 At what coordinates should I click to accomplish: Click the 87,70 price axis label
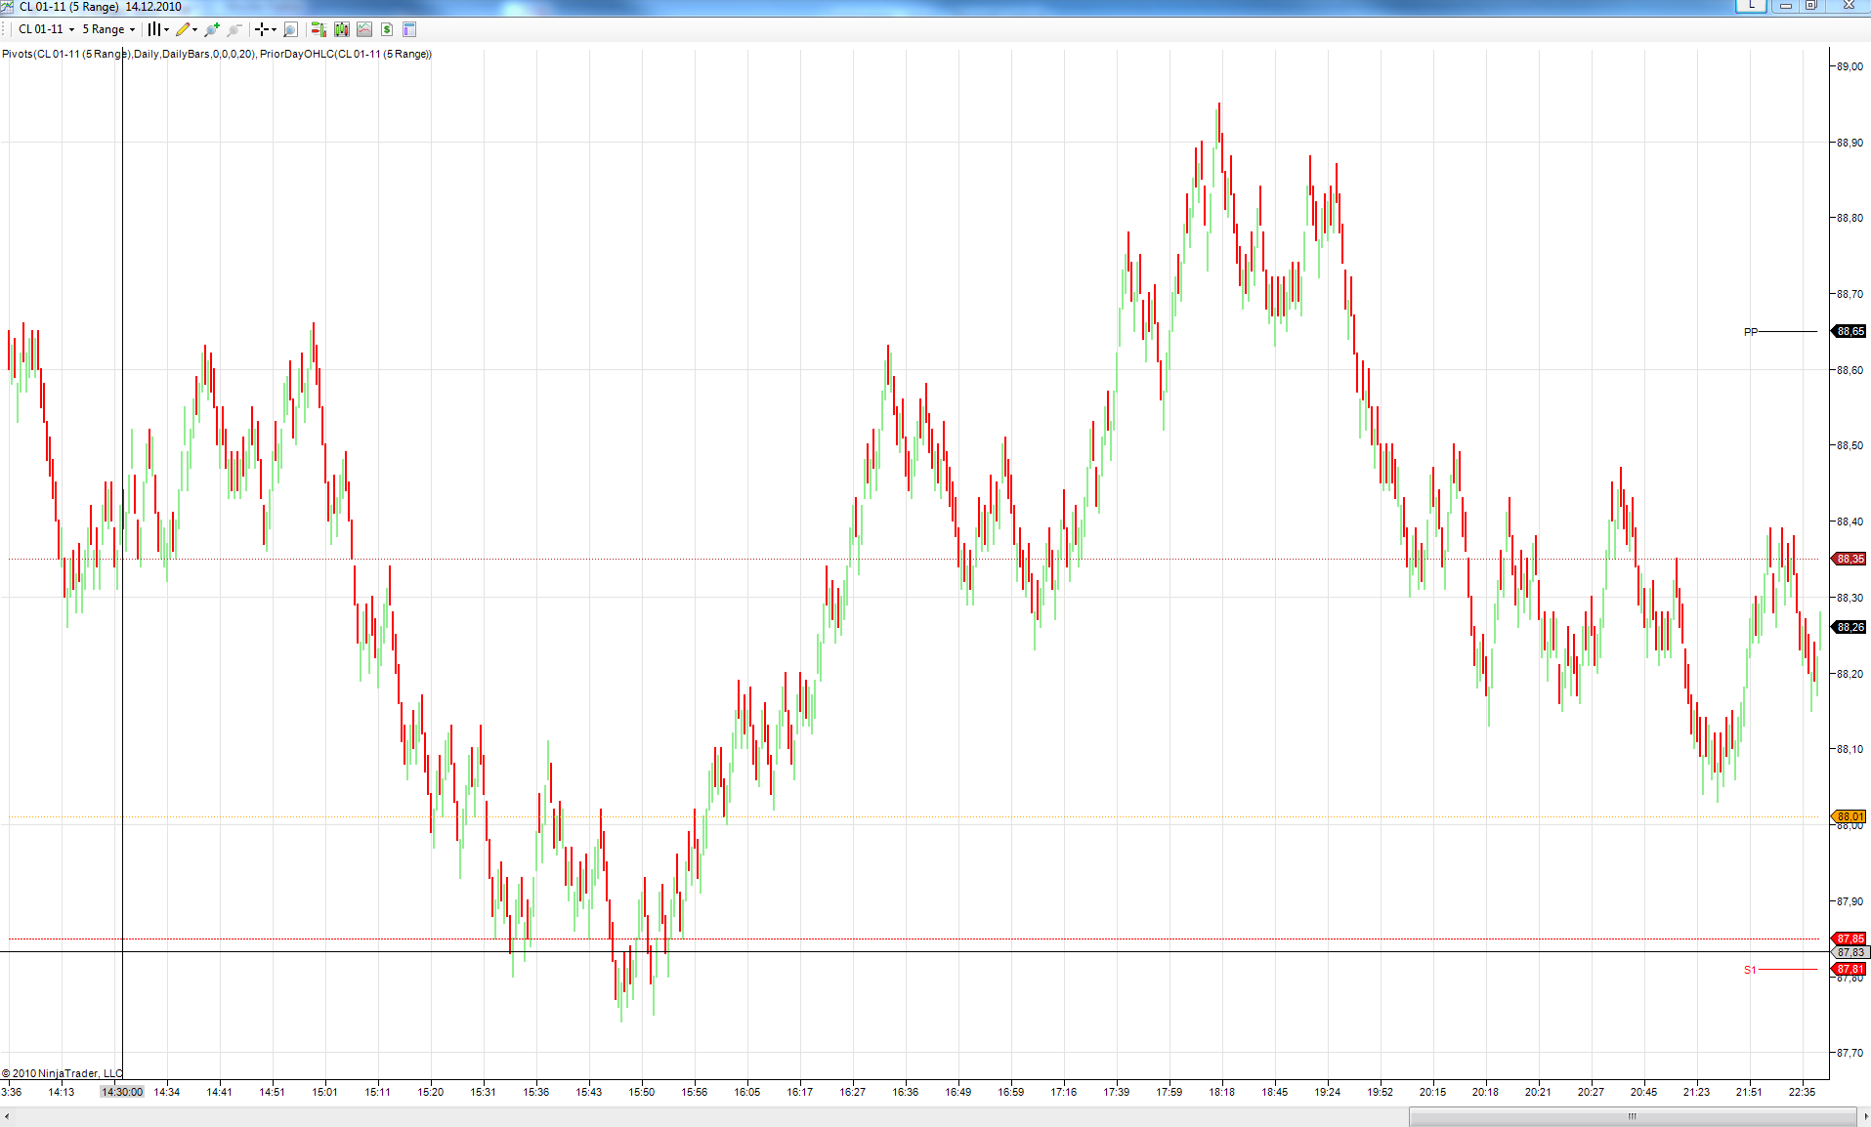pos(1850,1053)
